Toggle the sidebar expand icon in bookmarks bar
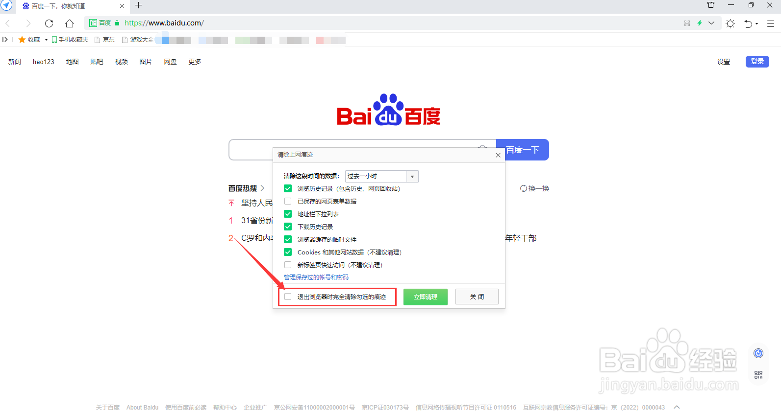The width and height of the screenshot is (781, 411). click(x=5, y=40)
